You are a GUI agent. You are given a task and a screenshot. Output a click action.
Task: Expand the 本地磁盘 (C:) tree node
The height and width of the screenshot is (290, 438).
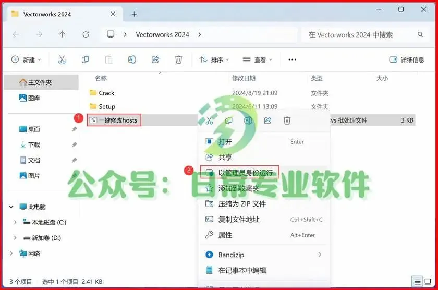(x=15, y=222)
